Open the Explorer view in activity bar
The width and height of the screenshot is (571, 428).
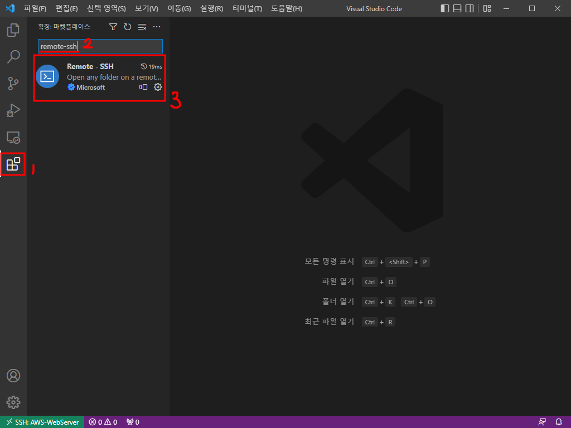click(13, 30)
